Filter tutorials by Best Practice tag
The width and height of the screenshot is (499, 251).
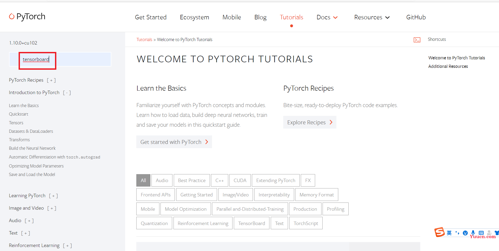tap(192, 180)
